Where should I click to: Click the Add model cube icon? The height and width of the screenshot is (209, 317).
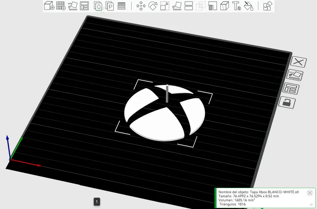click(49, 6)
